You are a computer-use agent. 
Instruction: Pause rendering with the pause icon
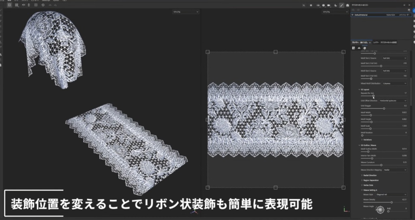[311, 5]
